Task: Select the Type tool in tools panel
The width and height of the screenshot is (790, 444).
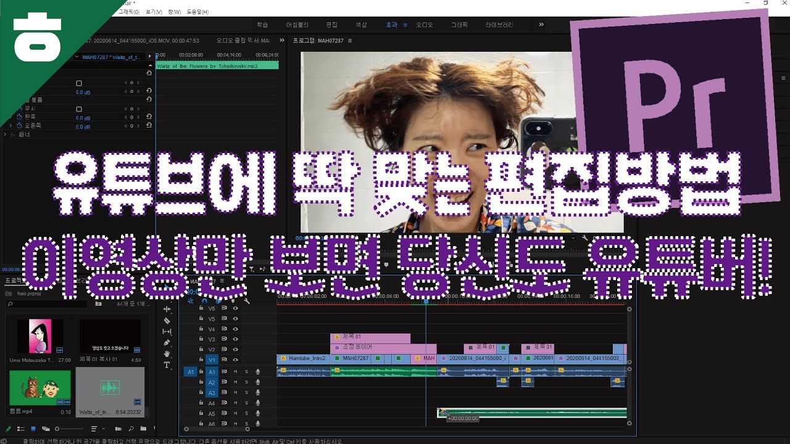Action: pos(167,365)
